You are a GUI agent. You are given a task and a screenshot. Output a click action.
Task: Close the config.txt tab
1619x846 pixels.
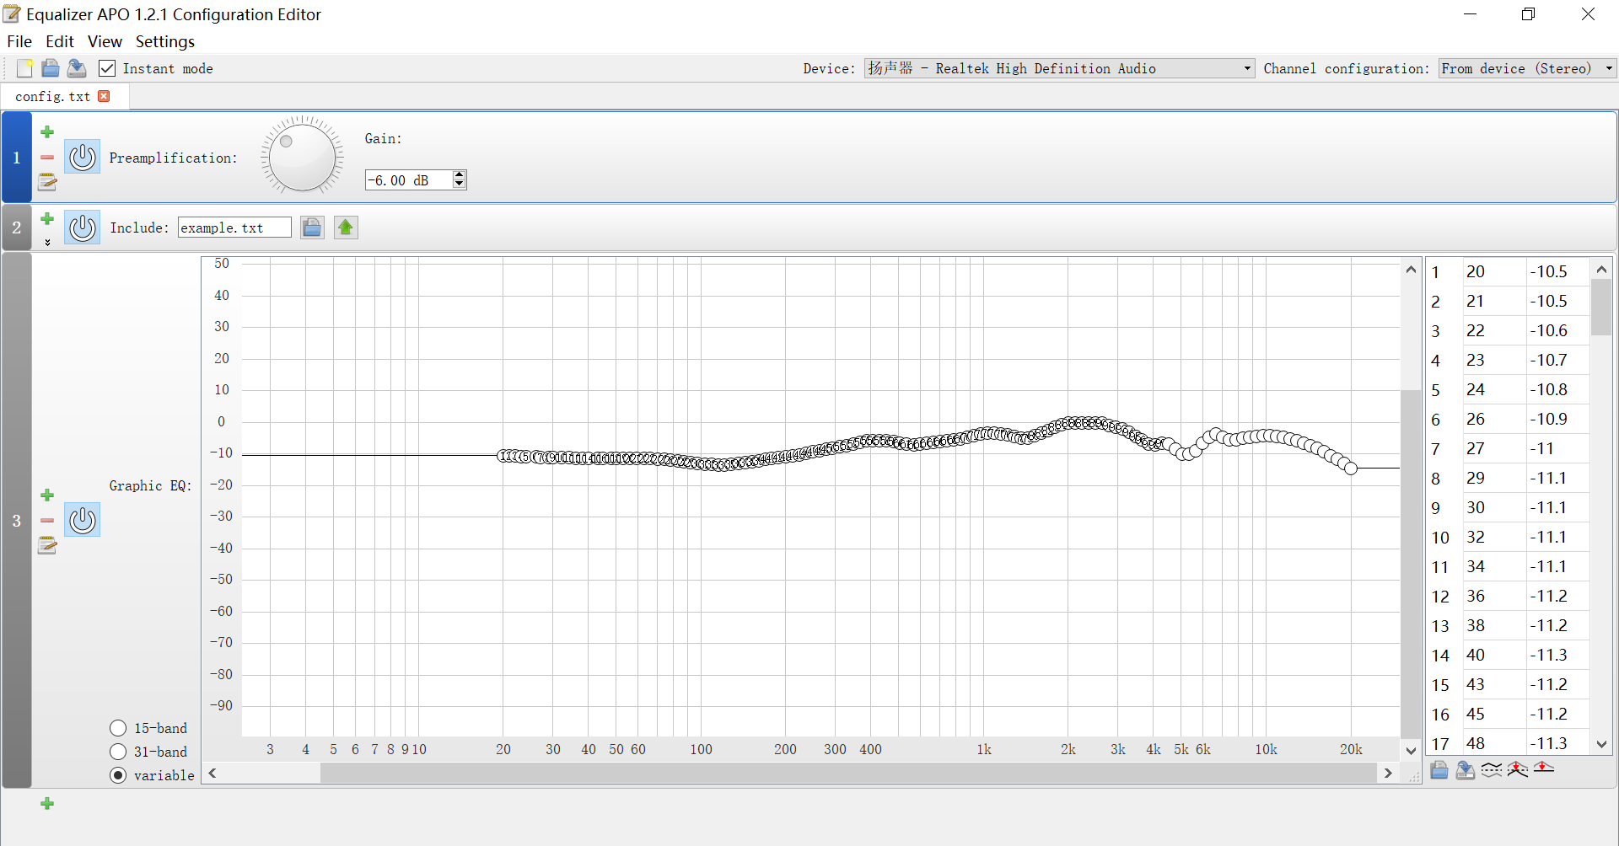(104, 96)
